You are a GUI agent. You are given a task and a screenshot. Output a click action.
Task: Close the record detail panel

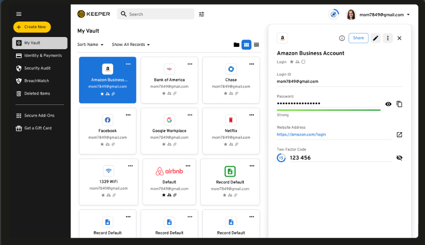click(399, 38)
